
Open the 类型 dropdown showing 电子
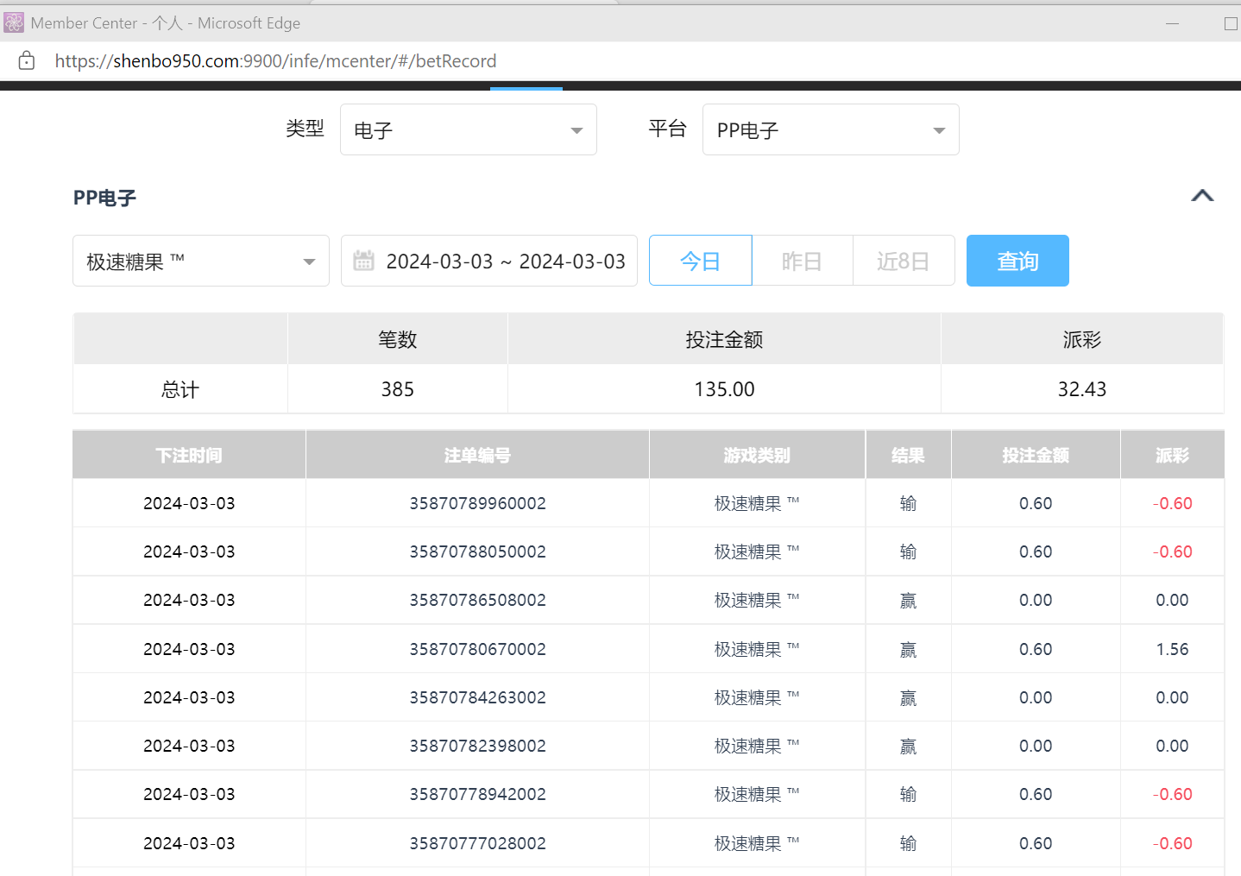point(468,129)
